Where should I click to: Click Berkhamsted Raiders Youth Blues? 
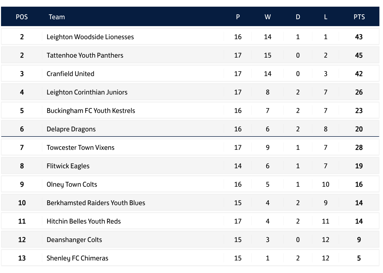click(x=96, y=203)
